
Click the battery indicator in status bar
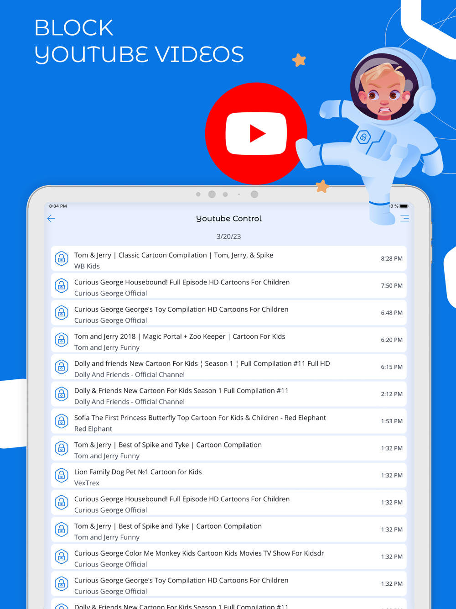[x=404, y=206]
